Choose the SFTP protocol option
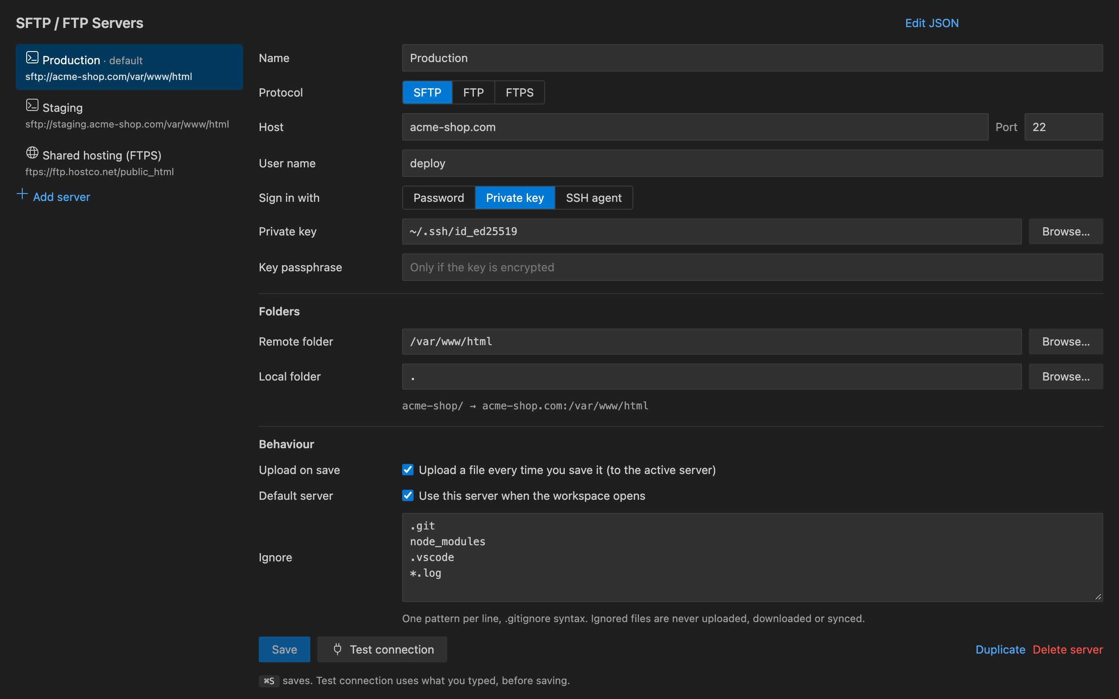Image resolution: width=1119 pixels, height=699 pixels. click(x=427, y=93)
